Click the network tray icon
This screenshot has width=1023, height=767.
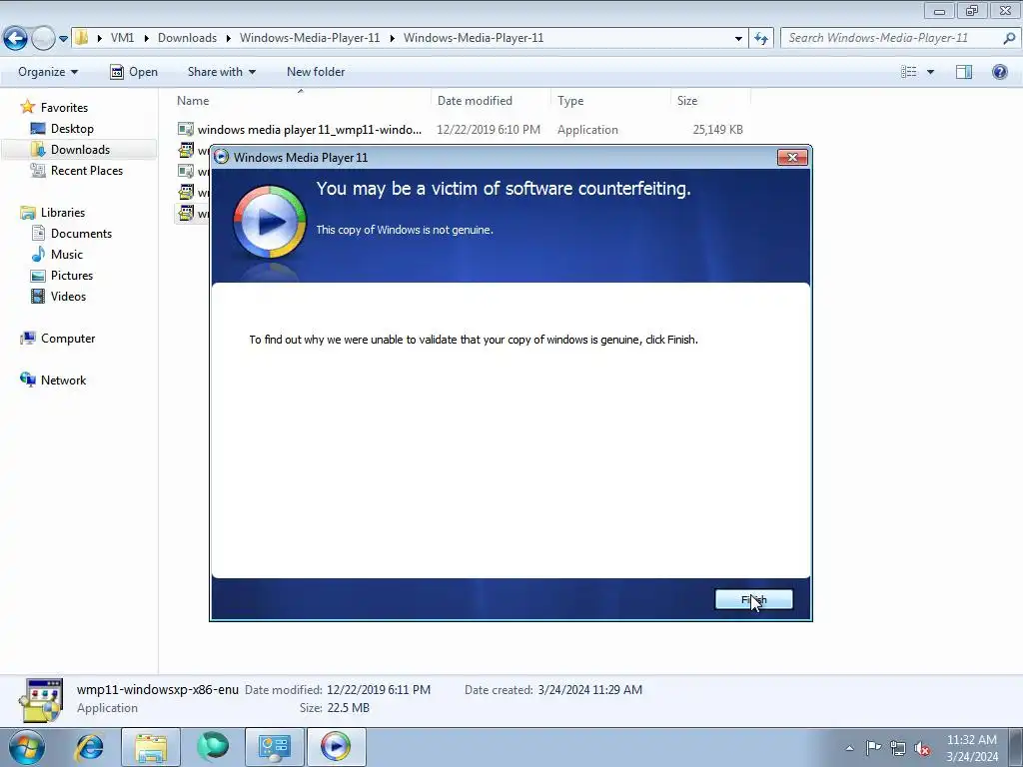pyautogui.click(x=898, y=748)
